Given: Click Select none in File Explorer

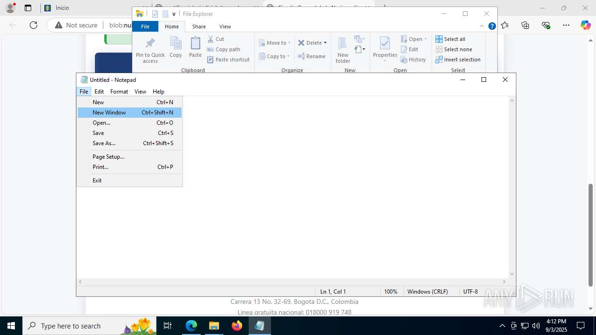Looking at the screenshot, I should [x=454, y=49].
